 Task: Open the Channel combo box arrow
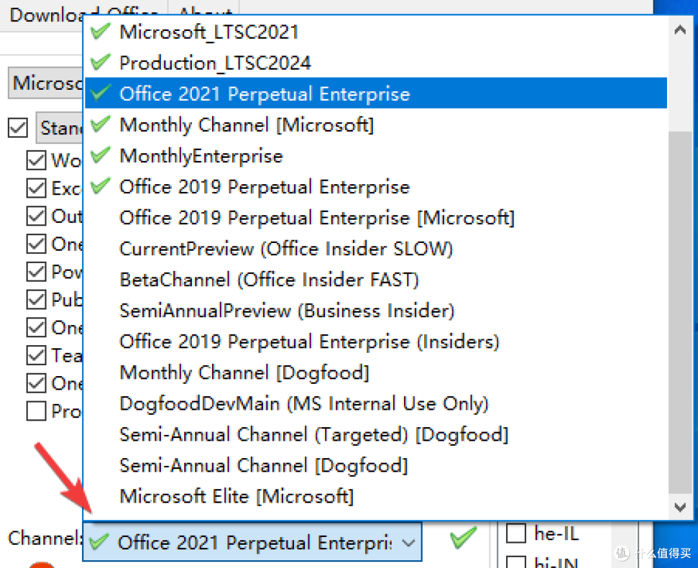click(x=408, y=542)
